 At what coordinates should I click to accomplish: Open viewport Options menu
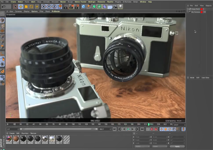(x=34, y=11)
